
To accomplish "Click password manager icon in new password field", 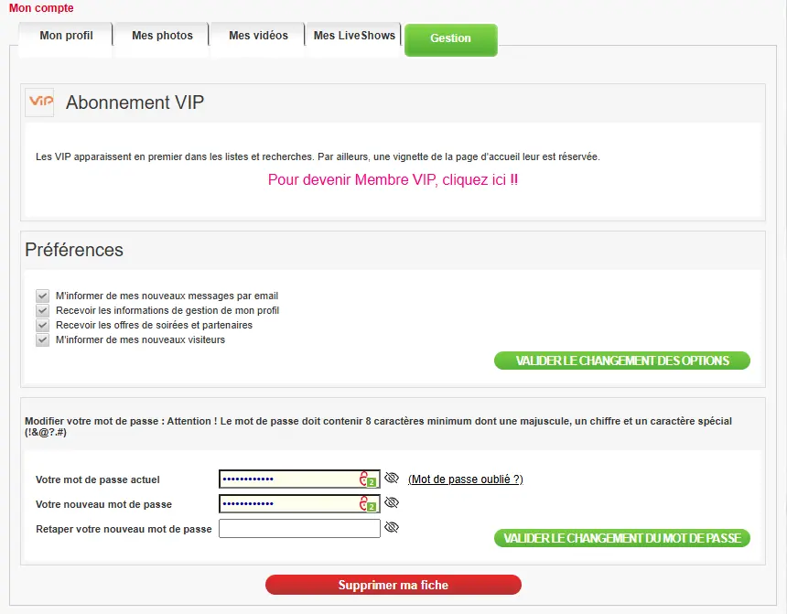I will tap(368, 504).
